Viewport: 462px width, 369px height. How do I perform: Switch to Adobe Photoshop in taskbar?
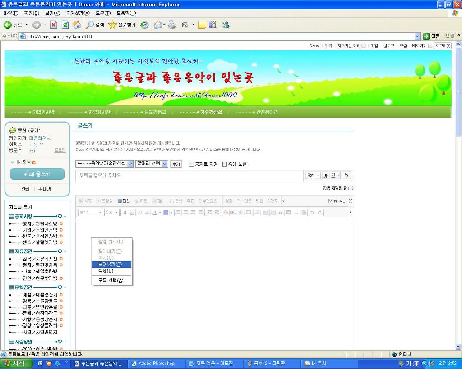coord(157,364)
